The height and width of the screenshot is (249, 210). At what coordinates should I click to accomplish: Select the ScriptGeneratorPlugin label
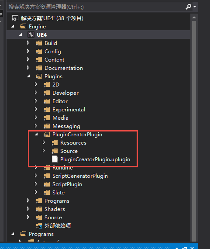(80, 176)
